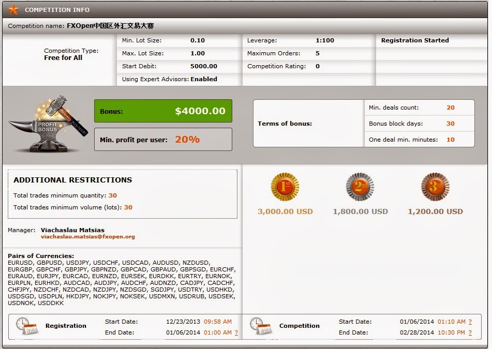Click the Maximum Orders value 5
Viewport: 492px width, 349px height.
coord(318,53)
